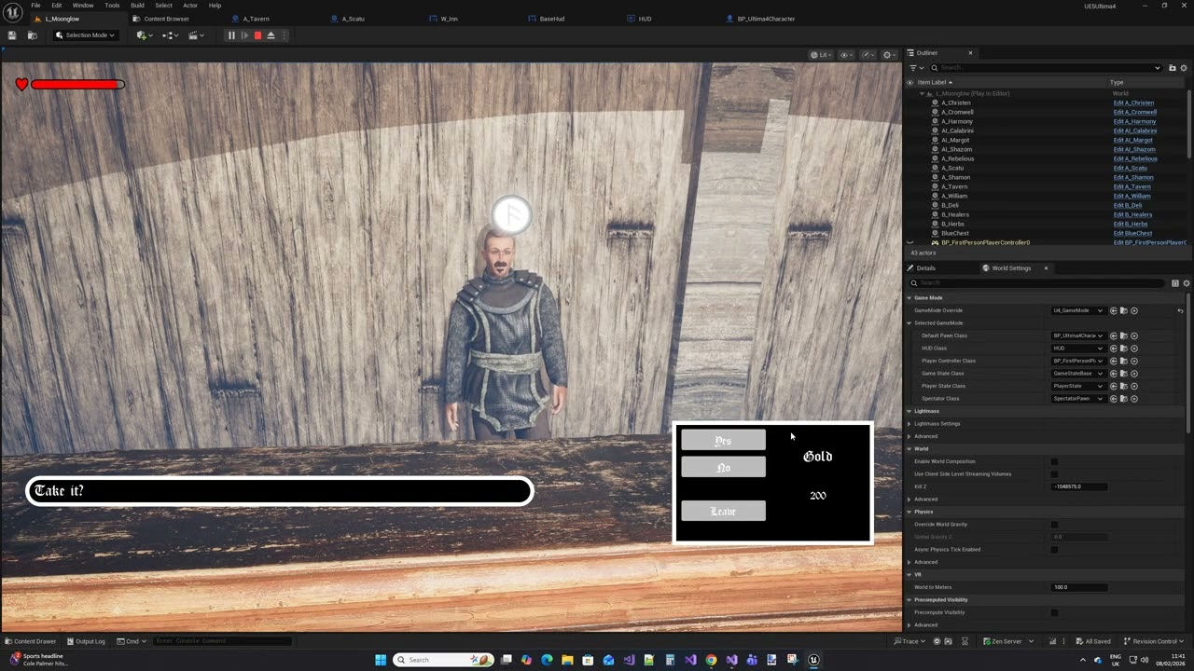
Task: Close the World Settings tab
Action: pos(1046,268)
